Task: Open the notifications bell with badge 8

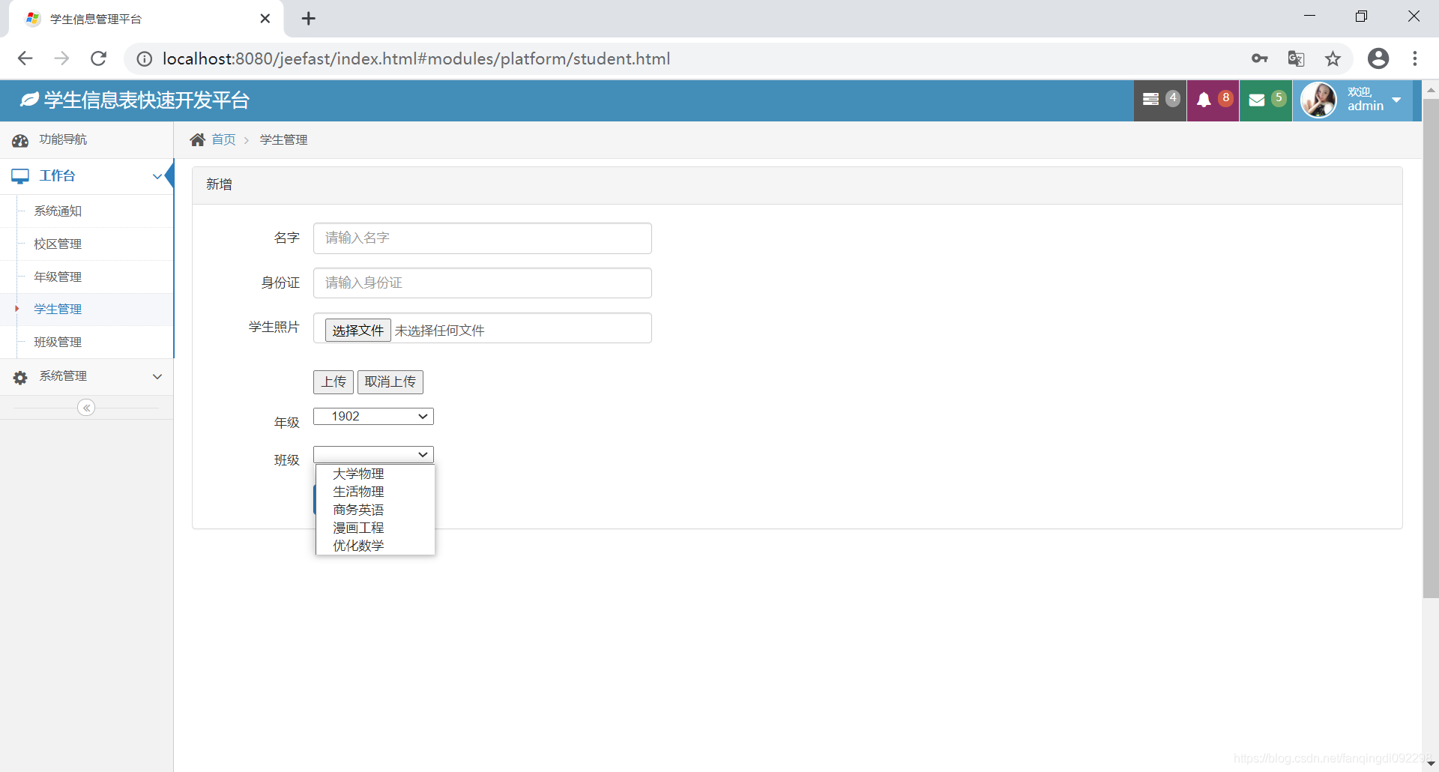Action: (x=1213, y=100)
